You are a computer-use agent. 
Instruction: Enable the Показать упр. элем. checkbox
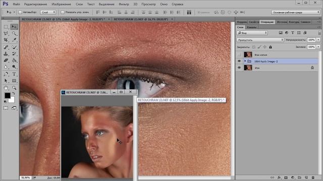[x=63, y=12]
